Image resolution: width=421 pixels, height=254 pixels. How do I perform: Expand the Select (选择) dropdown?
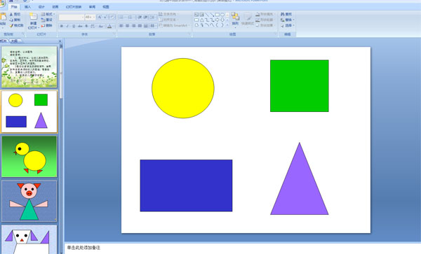click(288, 25)
